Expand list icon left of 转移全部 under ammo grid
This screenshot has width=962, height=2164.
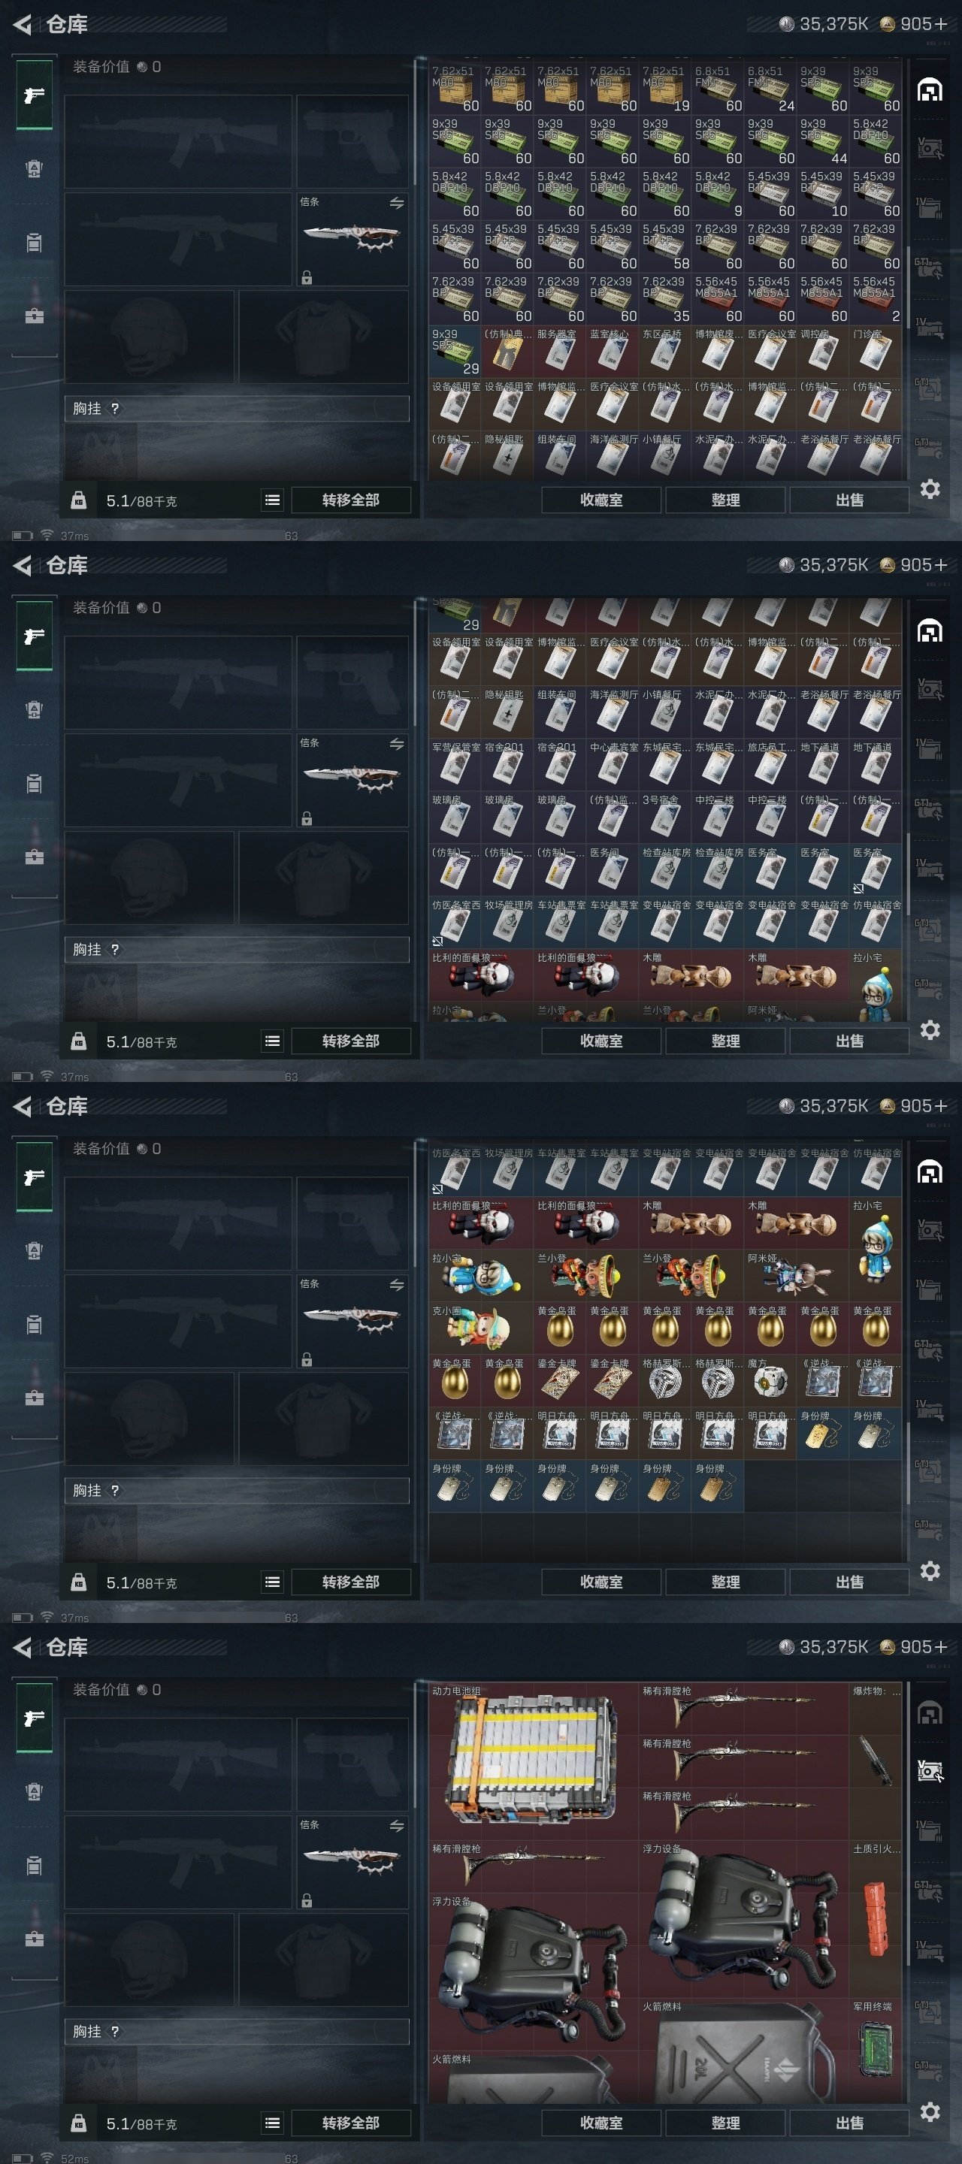272,500
